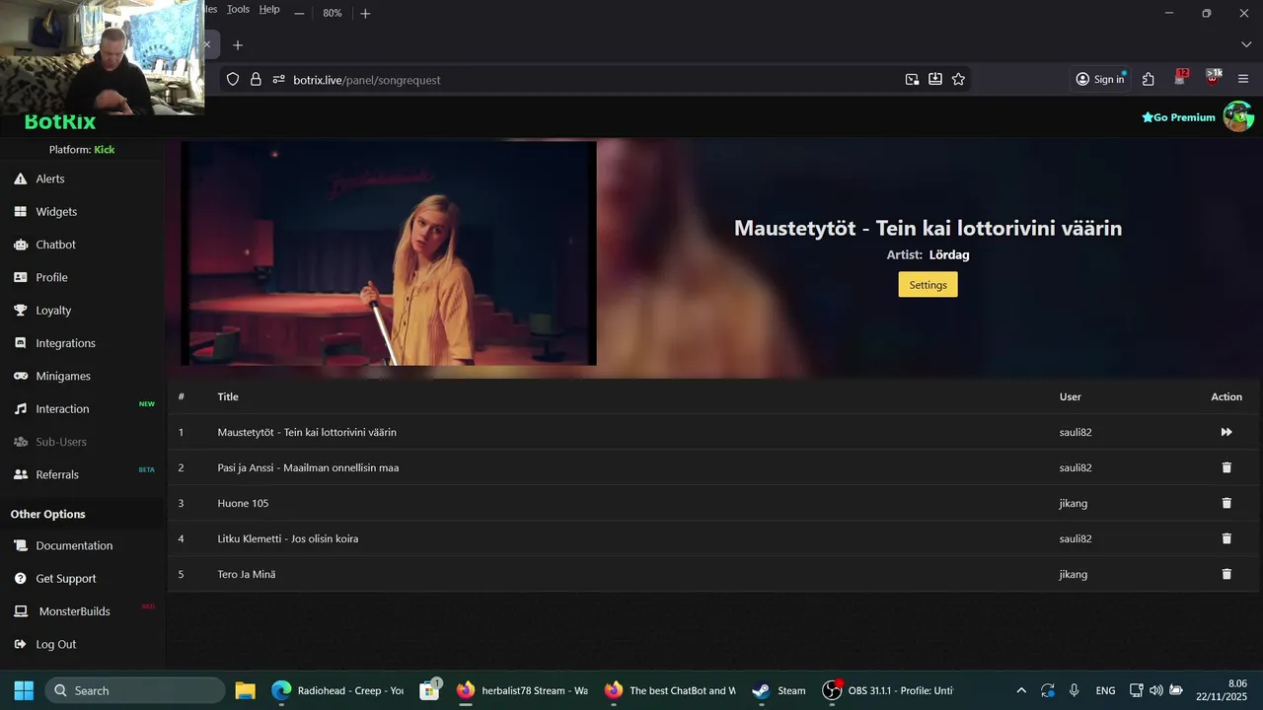Select Pasi ja Anssi - Maailman onnellisin maa
1263x710 pixels.
coord(308,467)
